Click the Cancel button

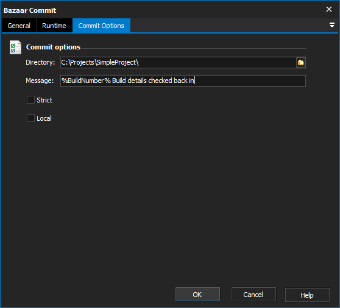click(253, 295)
